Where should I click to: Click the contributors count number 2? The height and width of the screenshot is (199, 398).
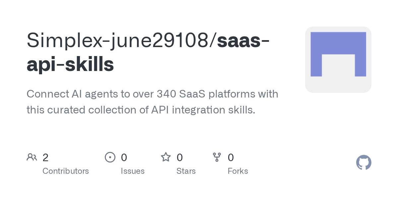[45, 157]
